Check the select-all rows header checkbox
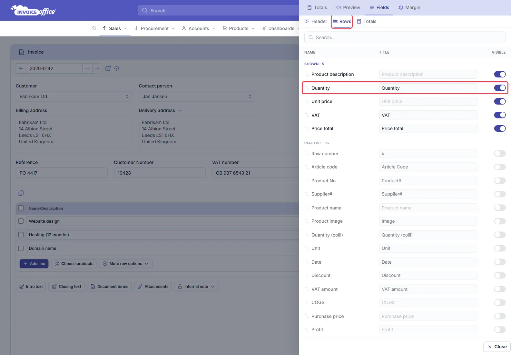Image resolution: width=511 pixels, height=355 pixels. [x=21, y=208]
